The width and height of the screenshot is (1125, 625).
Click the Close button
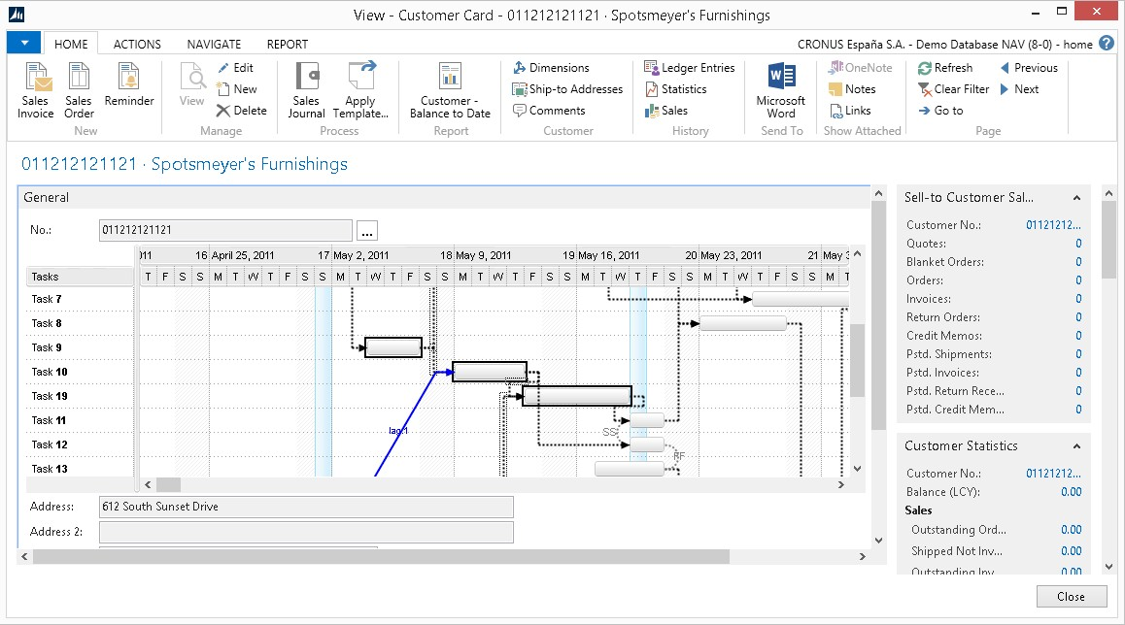click(1071, 597)
